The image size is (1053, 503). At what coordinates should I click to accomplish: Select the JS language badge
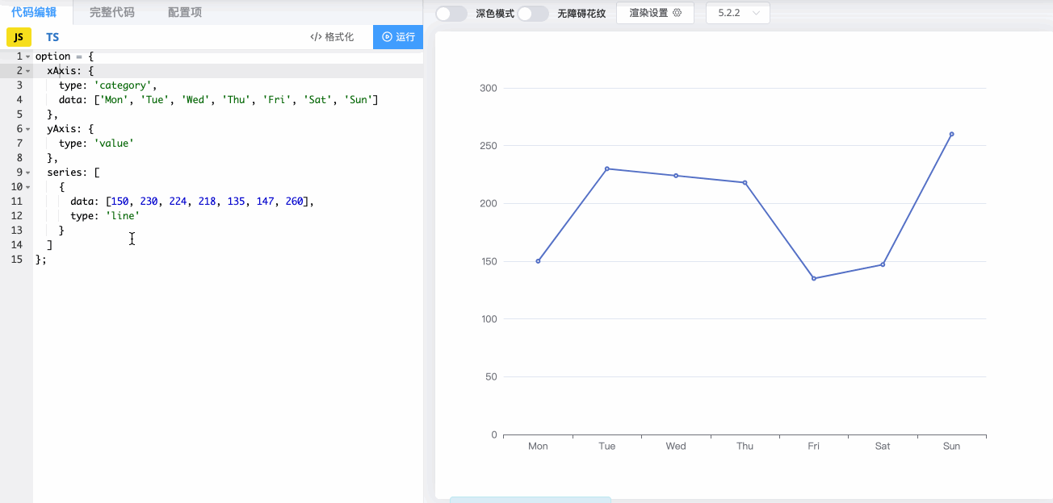[x=19, y=37]
